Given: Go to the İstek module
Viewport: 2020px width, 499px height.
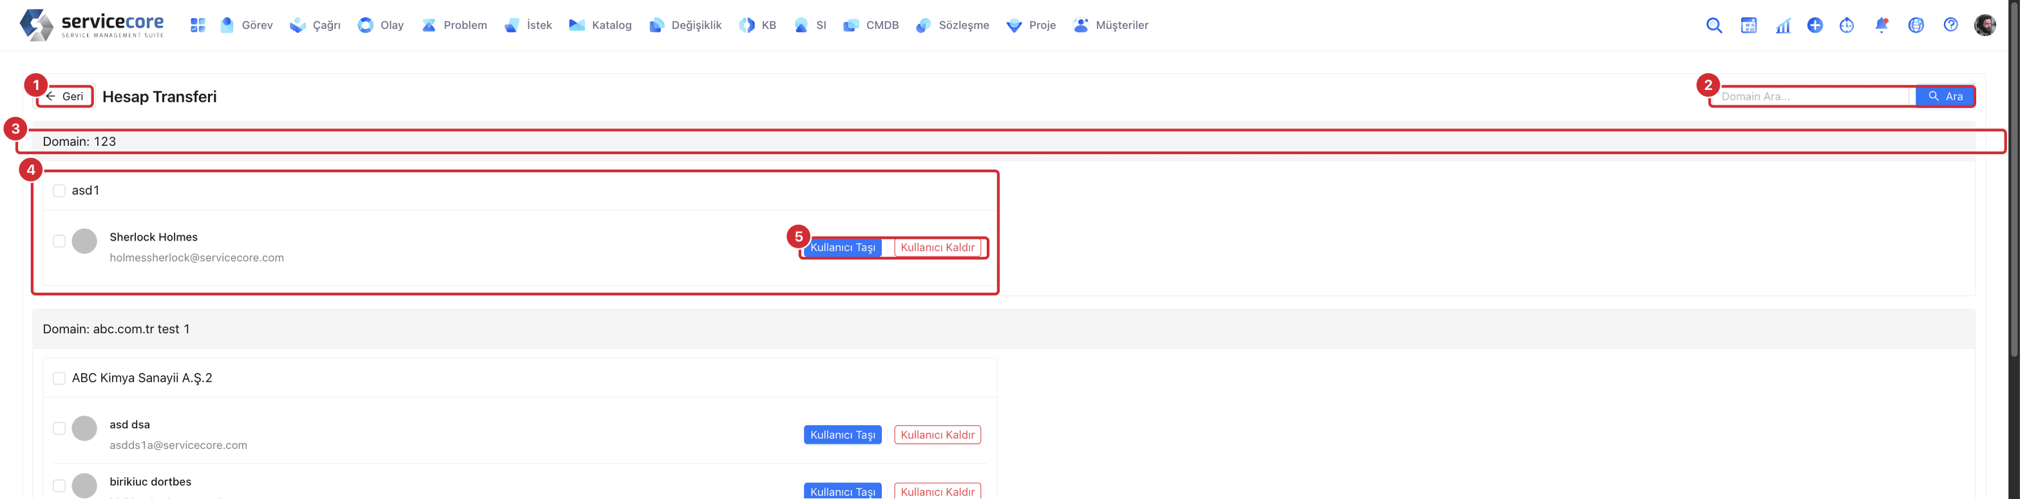Looking at the screenshot, I should coord(528,25).
